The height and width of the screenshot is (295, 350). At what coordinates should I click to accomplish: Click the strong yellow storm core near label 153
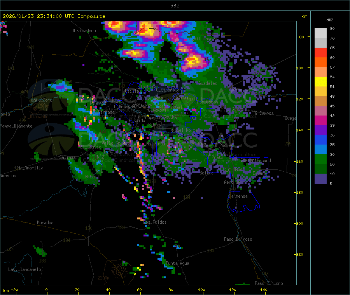(x=193, y=61)
